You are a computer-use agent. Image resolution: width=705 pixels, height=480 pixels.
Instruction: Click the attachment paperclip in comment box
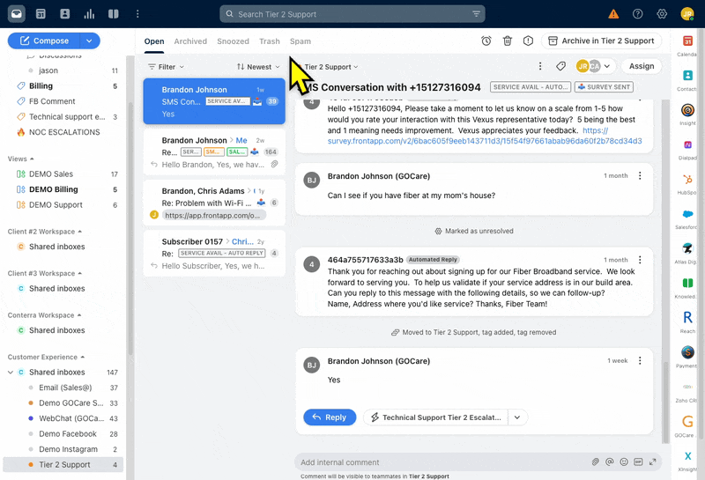tap(596, 462)
